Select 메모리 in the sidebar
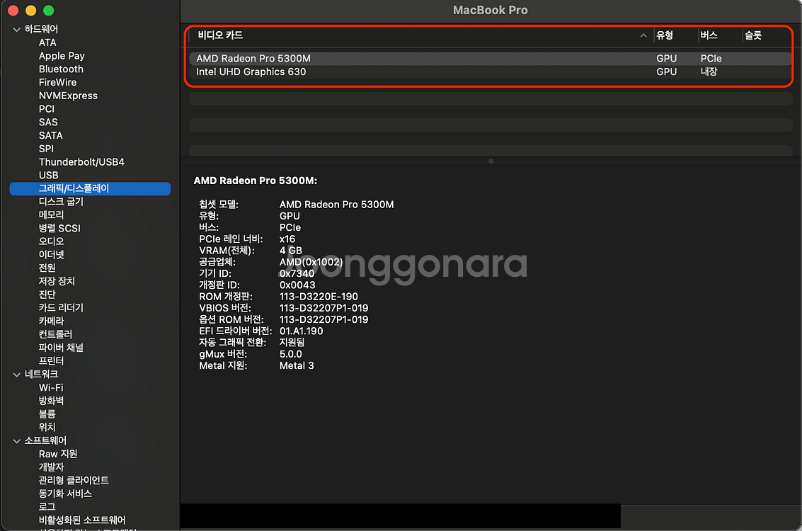Image resolution: width=802 pixels, height=531 pixels. pos(51,215)
